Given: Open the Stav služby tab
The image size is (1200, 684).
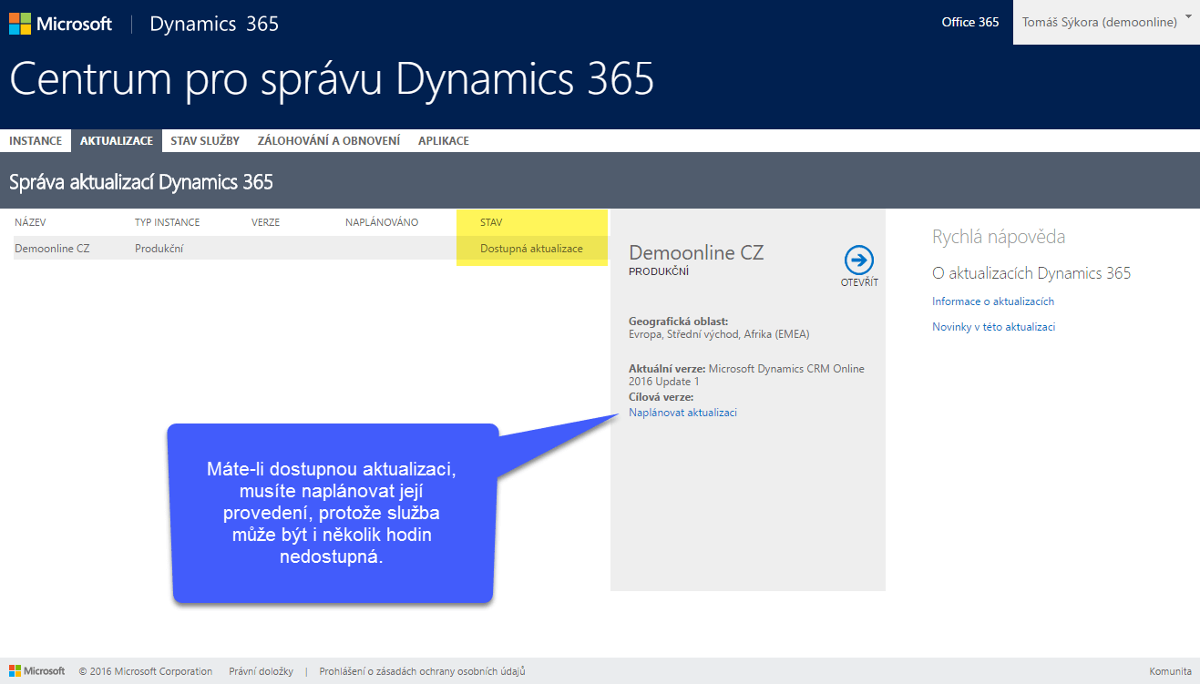Looking at the screenshot, I should 205,141.
